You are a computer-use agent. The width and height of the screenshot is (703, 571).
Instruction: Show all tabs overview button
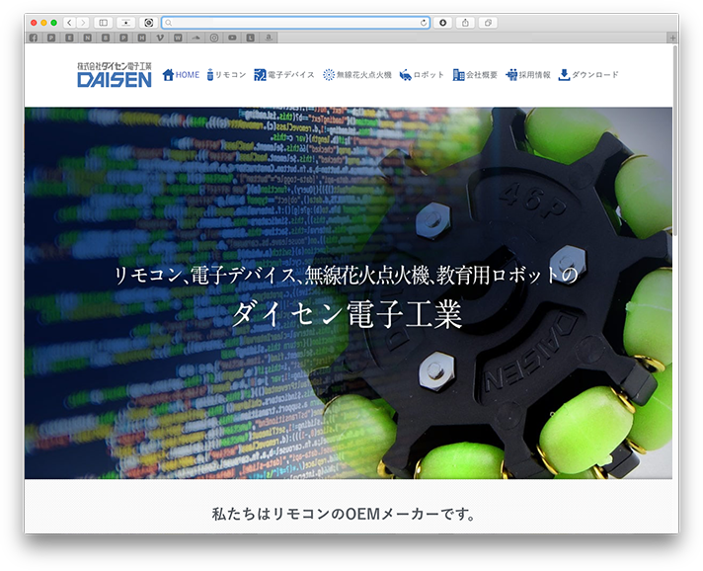click(488, 23)
